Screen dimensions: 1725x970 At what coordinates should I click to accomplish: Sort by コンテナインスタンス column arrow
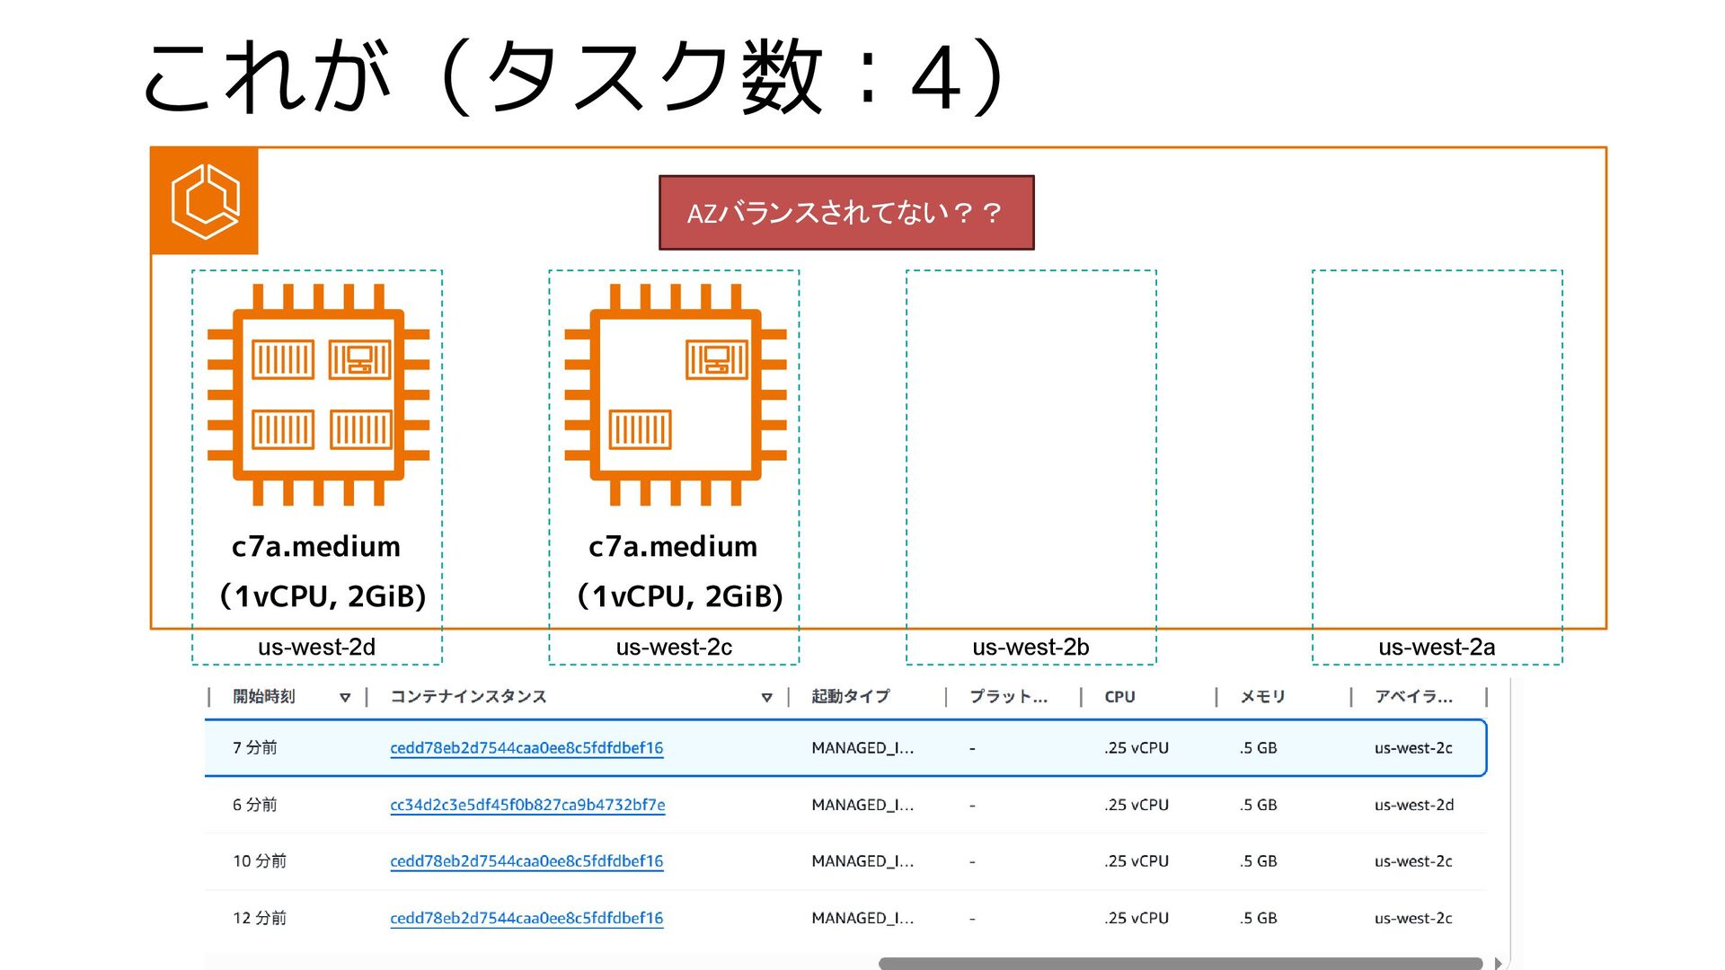click(766, 698)
